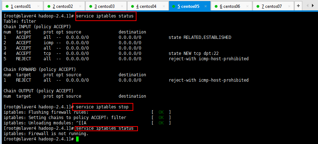Image resolution: width=318 pixels, height=144 pixels.
Task: Add a new session tab with plus button
Action: pyautogui.click(x=298, y=6)
